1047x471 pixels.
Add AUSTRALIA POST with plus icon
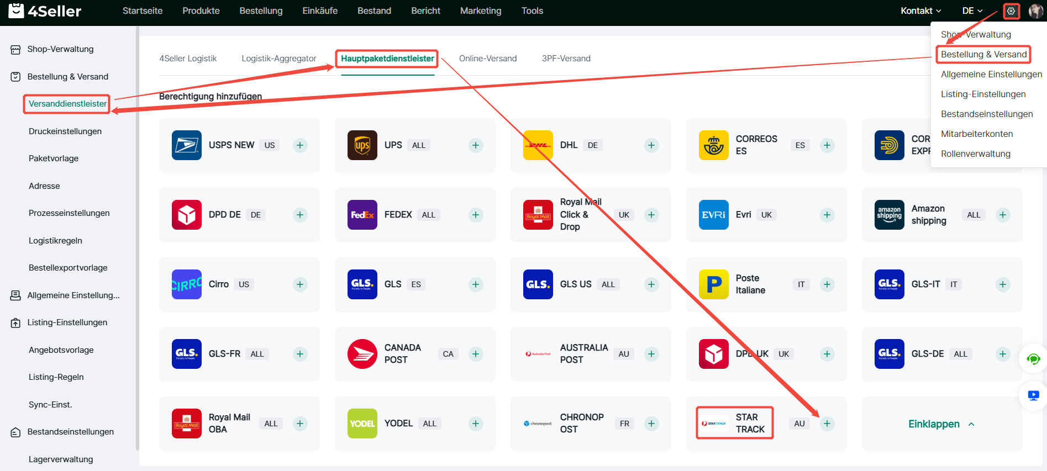point(651,354)
